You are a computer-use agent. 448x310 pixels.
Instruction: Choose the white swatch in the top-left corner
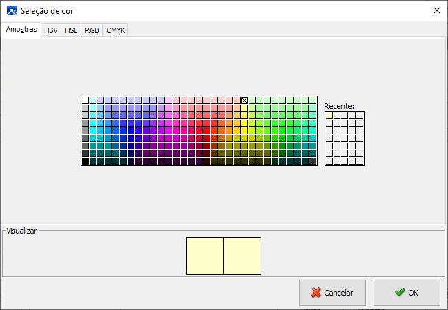tap(85, 101)
